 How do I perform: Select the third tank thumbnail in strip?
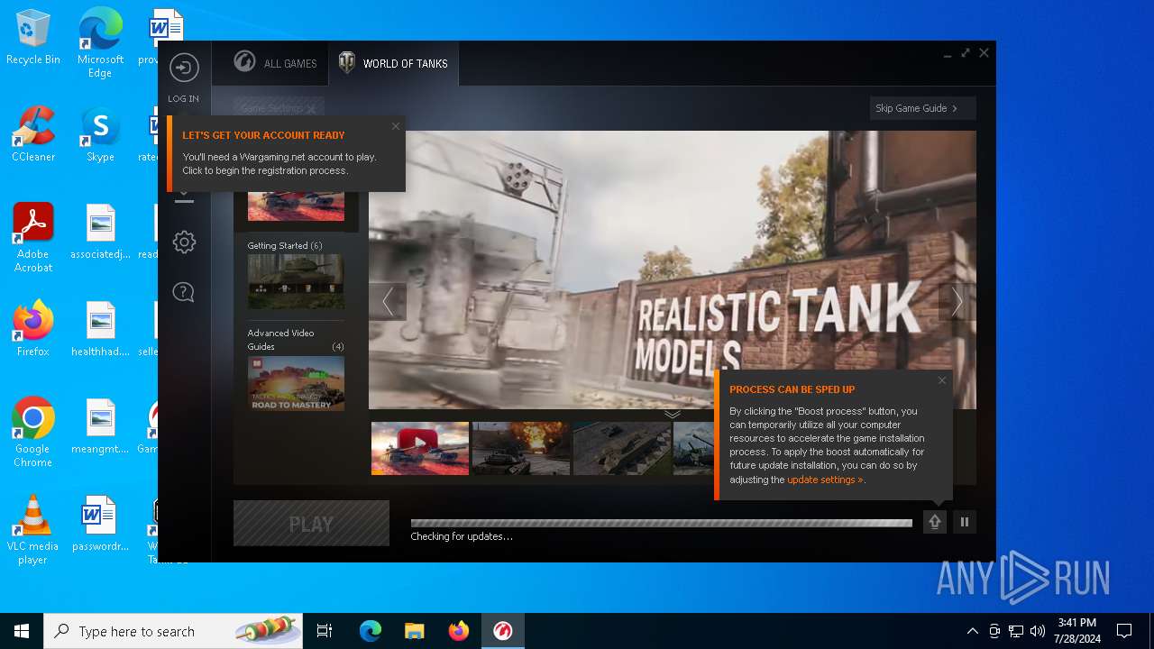click(x=622, y=448)
